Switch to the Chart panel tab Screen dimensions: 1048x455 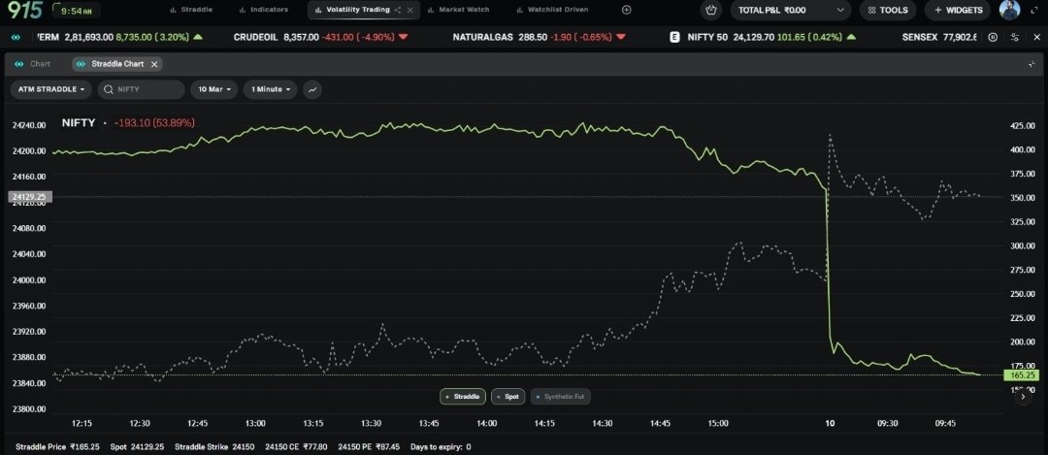pyautogui.click(x=33, y=64)
